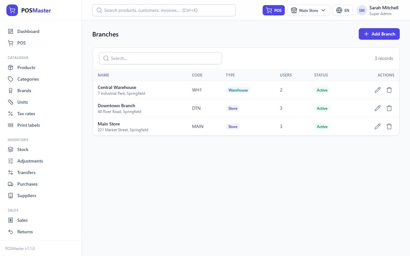
Task: Click the STATUS column header
Action: [321, 75]
